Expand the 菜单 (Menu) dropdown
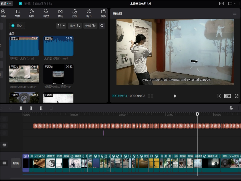Screen dimensions: 241x181 pyautogui.click(x=6, y=3)
